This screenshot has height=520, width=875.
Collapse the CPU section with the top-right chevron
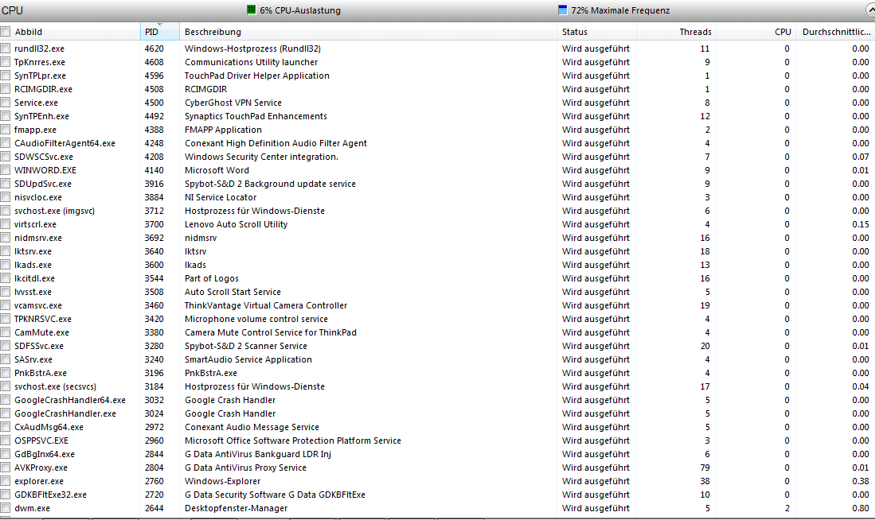pyautogui.click(x=869, y=10)
